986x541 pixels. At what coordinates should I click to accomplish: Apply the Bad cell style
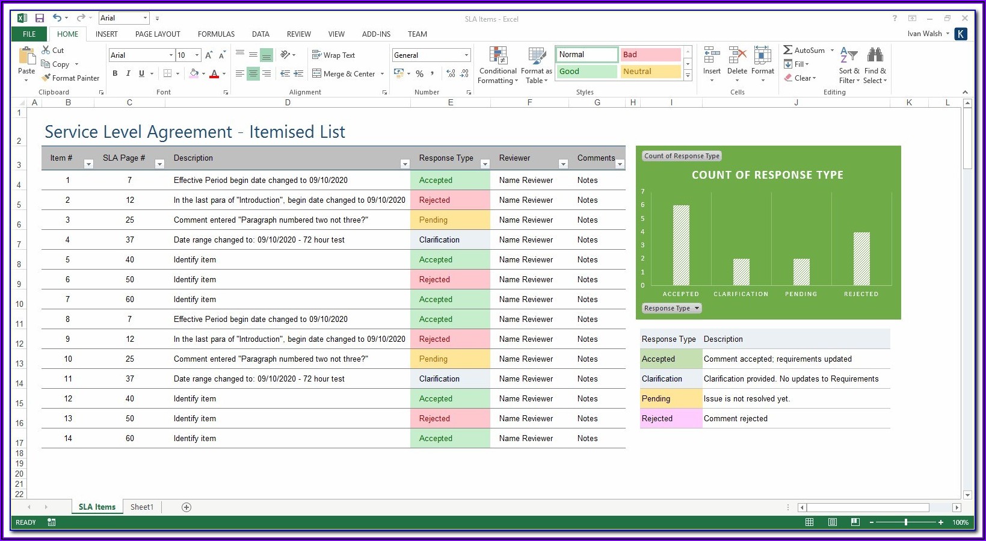[x=650, y=55]
